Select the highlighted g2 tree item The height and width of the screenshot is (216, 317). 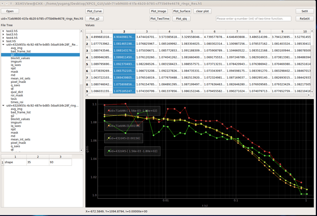[40, 55]
